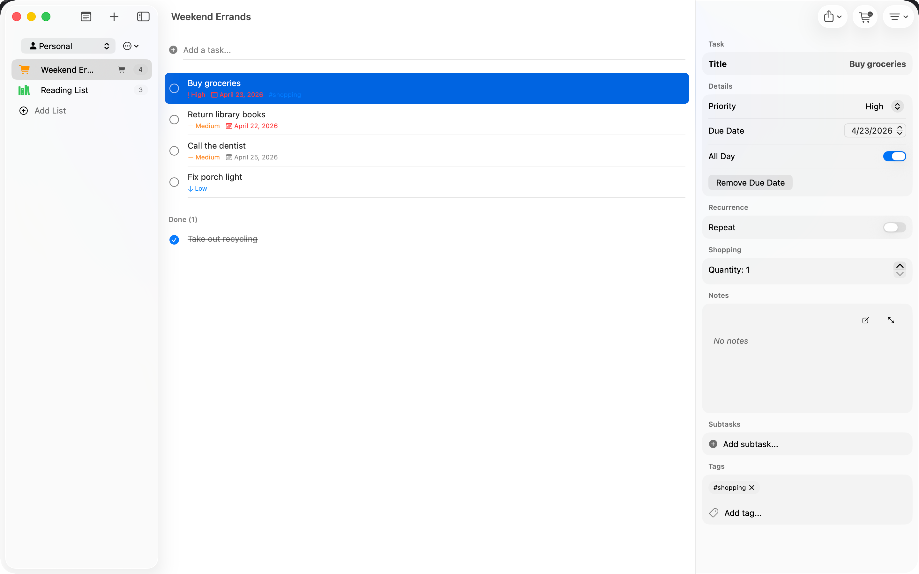Screen dimensions: 919x574
Task: Open the share options icon
Action: (x=832, y=17)
